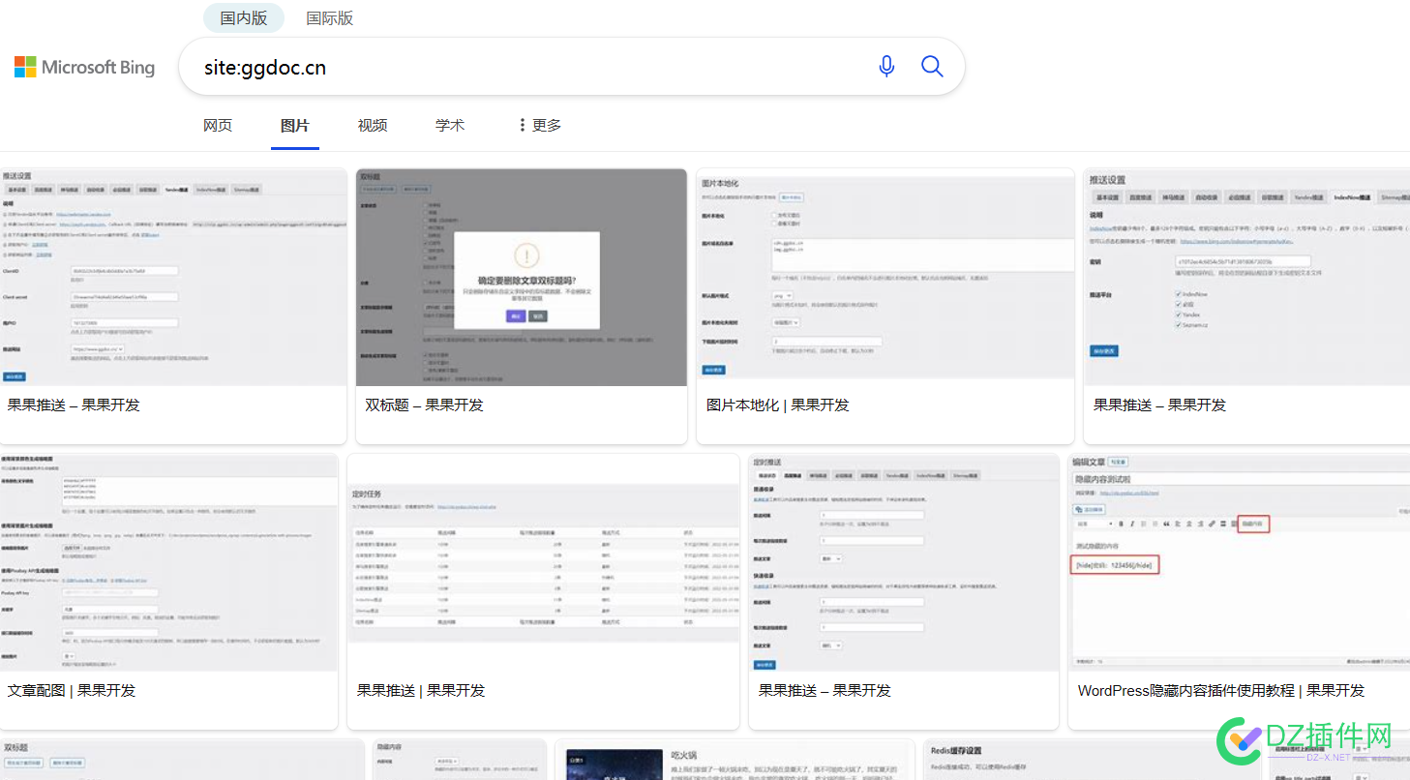This screenshot has width=1410, height=780.
Task: Click the caption 双标题 – 果果开发
Action: pyautogui.click(x=425, y=405)
